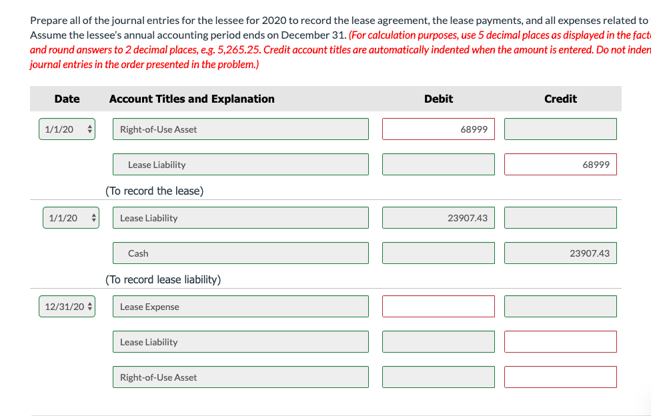Select the last Right-of-Use Asset account title field

point(240,377)
